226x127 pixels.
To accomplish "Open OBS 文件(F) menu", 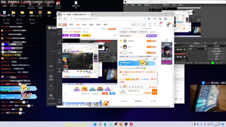I will click(126, 5).
